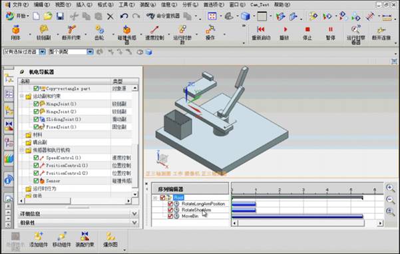Click the Rigid Body (刚体) tool icon
Viewport: 400px width, 254px height.
point(16,30)
